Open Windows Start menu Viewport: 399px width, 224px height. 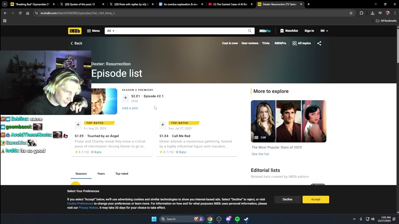click(154, 219)
